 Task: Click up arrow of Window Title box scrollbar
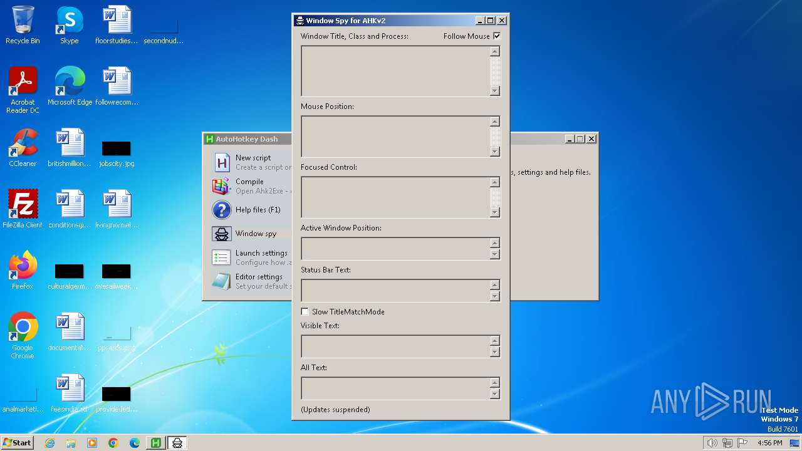click(x=495, y=52)
